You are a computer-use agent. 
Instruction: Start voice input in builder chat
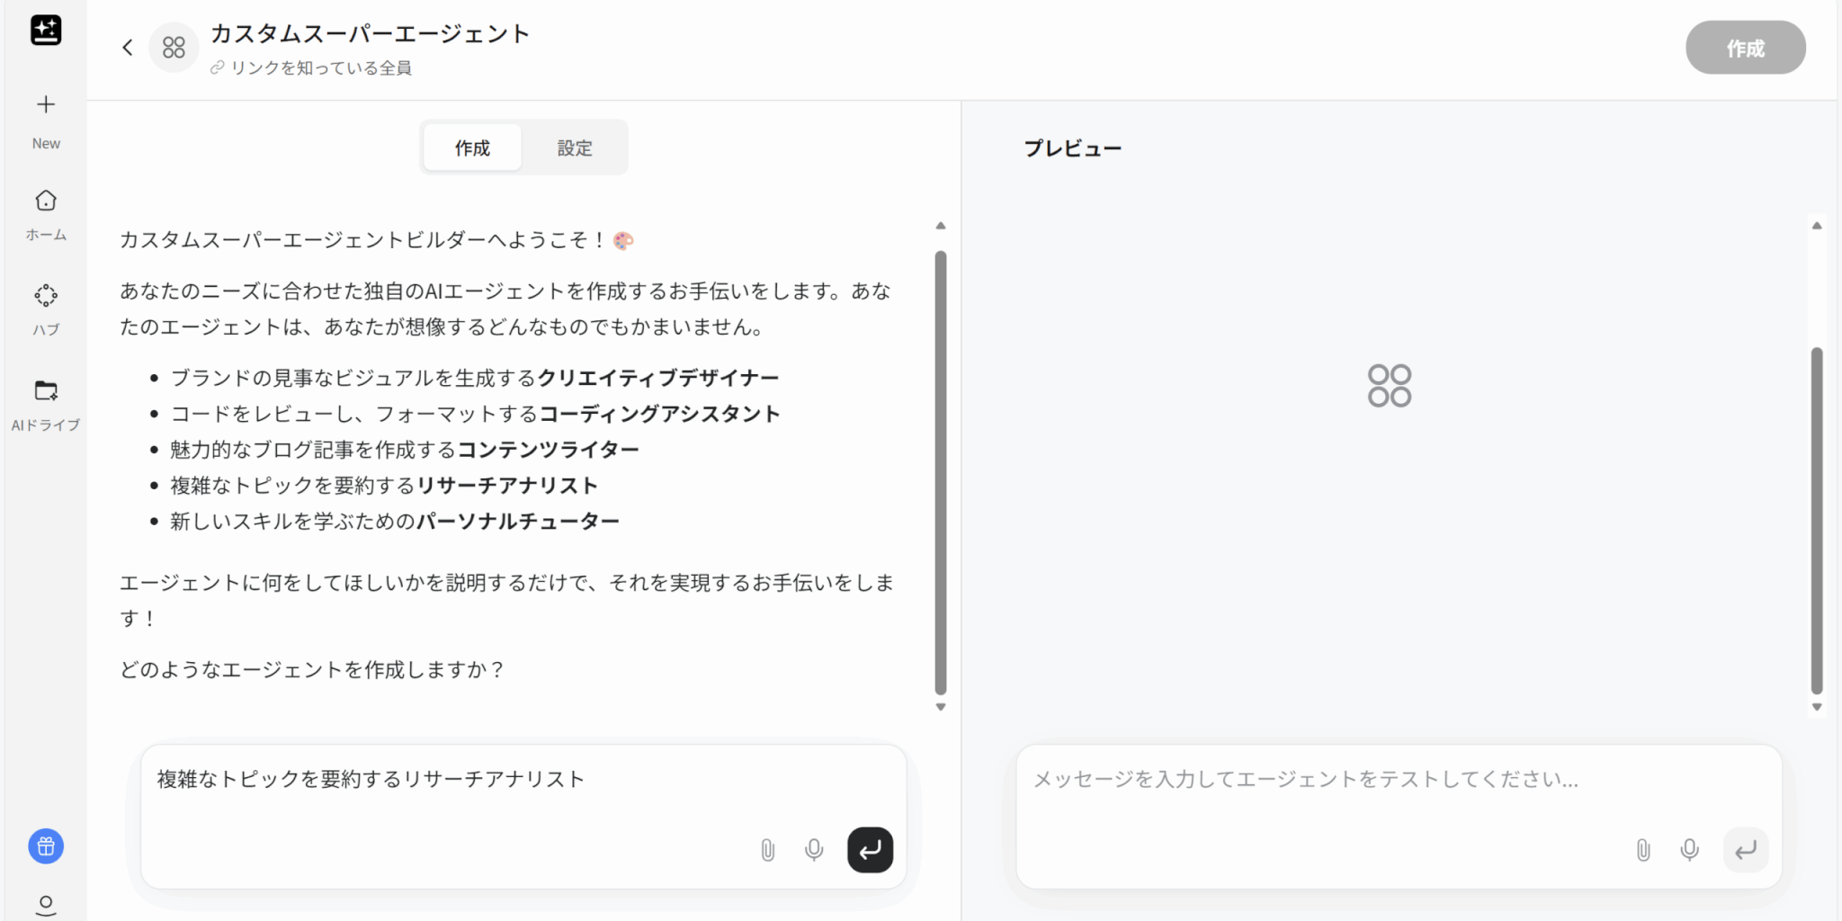814,850
